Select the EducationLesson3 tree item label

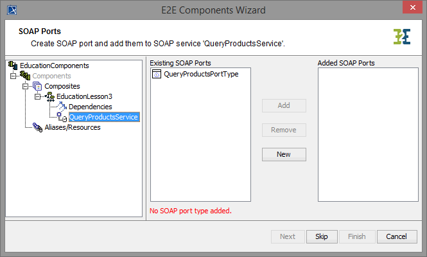tap(84, 96)
